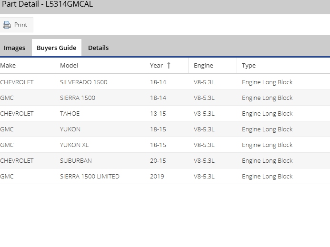Select the SIERRA 1500 model cell
This screenshot has height=247, width=330.
[x=78, y=98]
